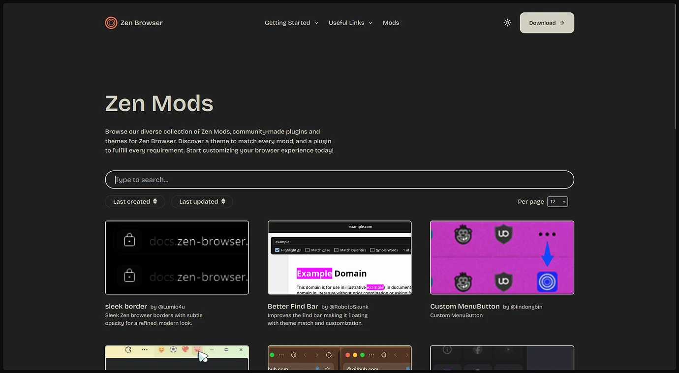The width and height of the screenshot is (679, 373).
Task: Click the page vertical scrollbar
Action: point(677,66)
